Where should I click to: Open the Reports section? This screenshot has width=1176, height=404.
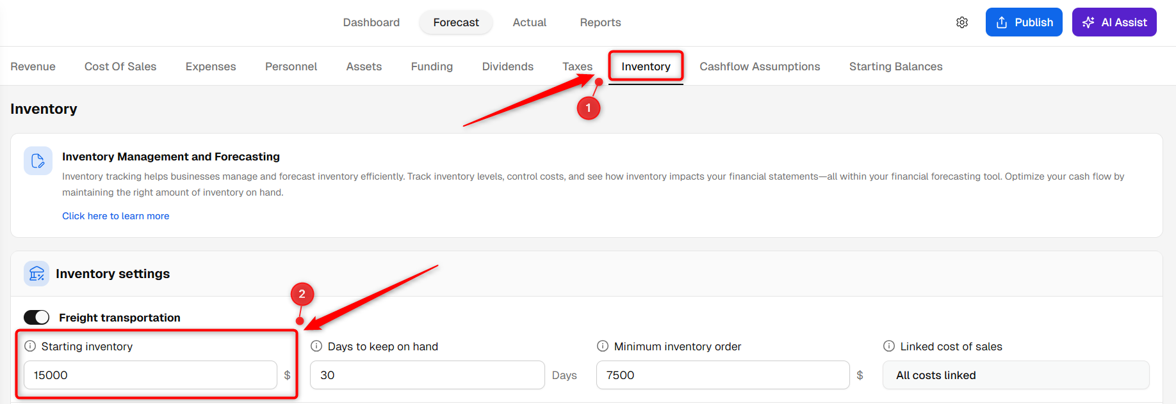click(x=600, y=22)
